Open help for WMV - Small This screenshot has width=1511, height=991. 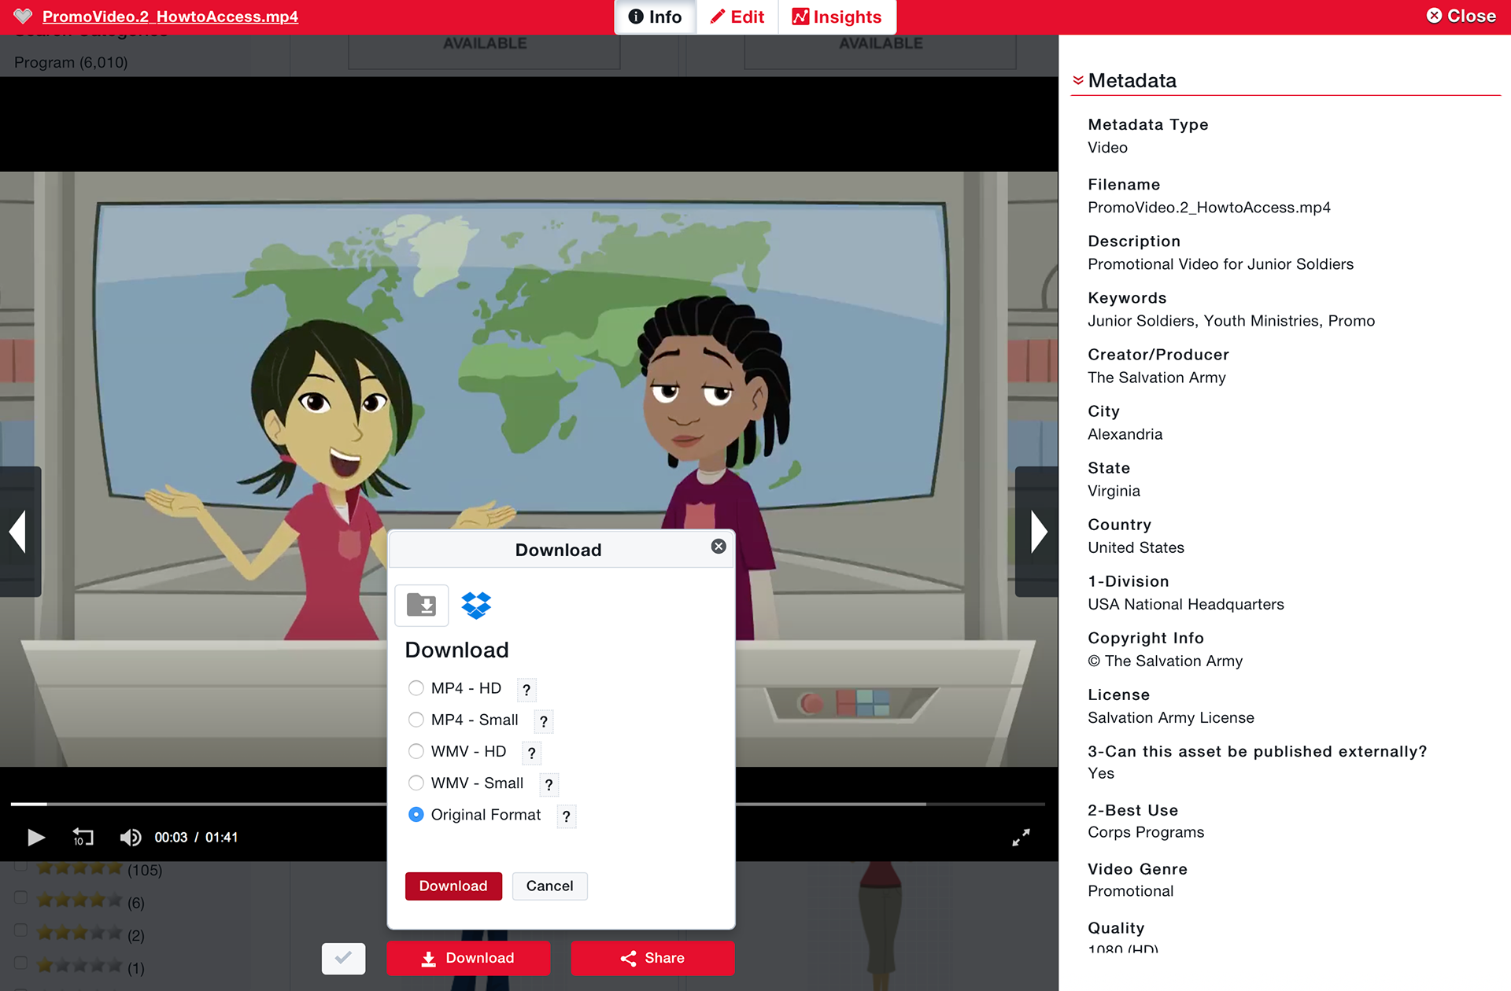(x=549, y=784)
